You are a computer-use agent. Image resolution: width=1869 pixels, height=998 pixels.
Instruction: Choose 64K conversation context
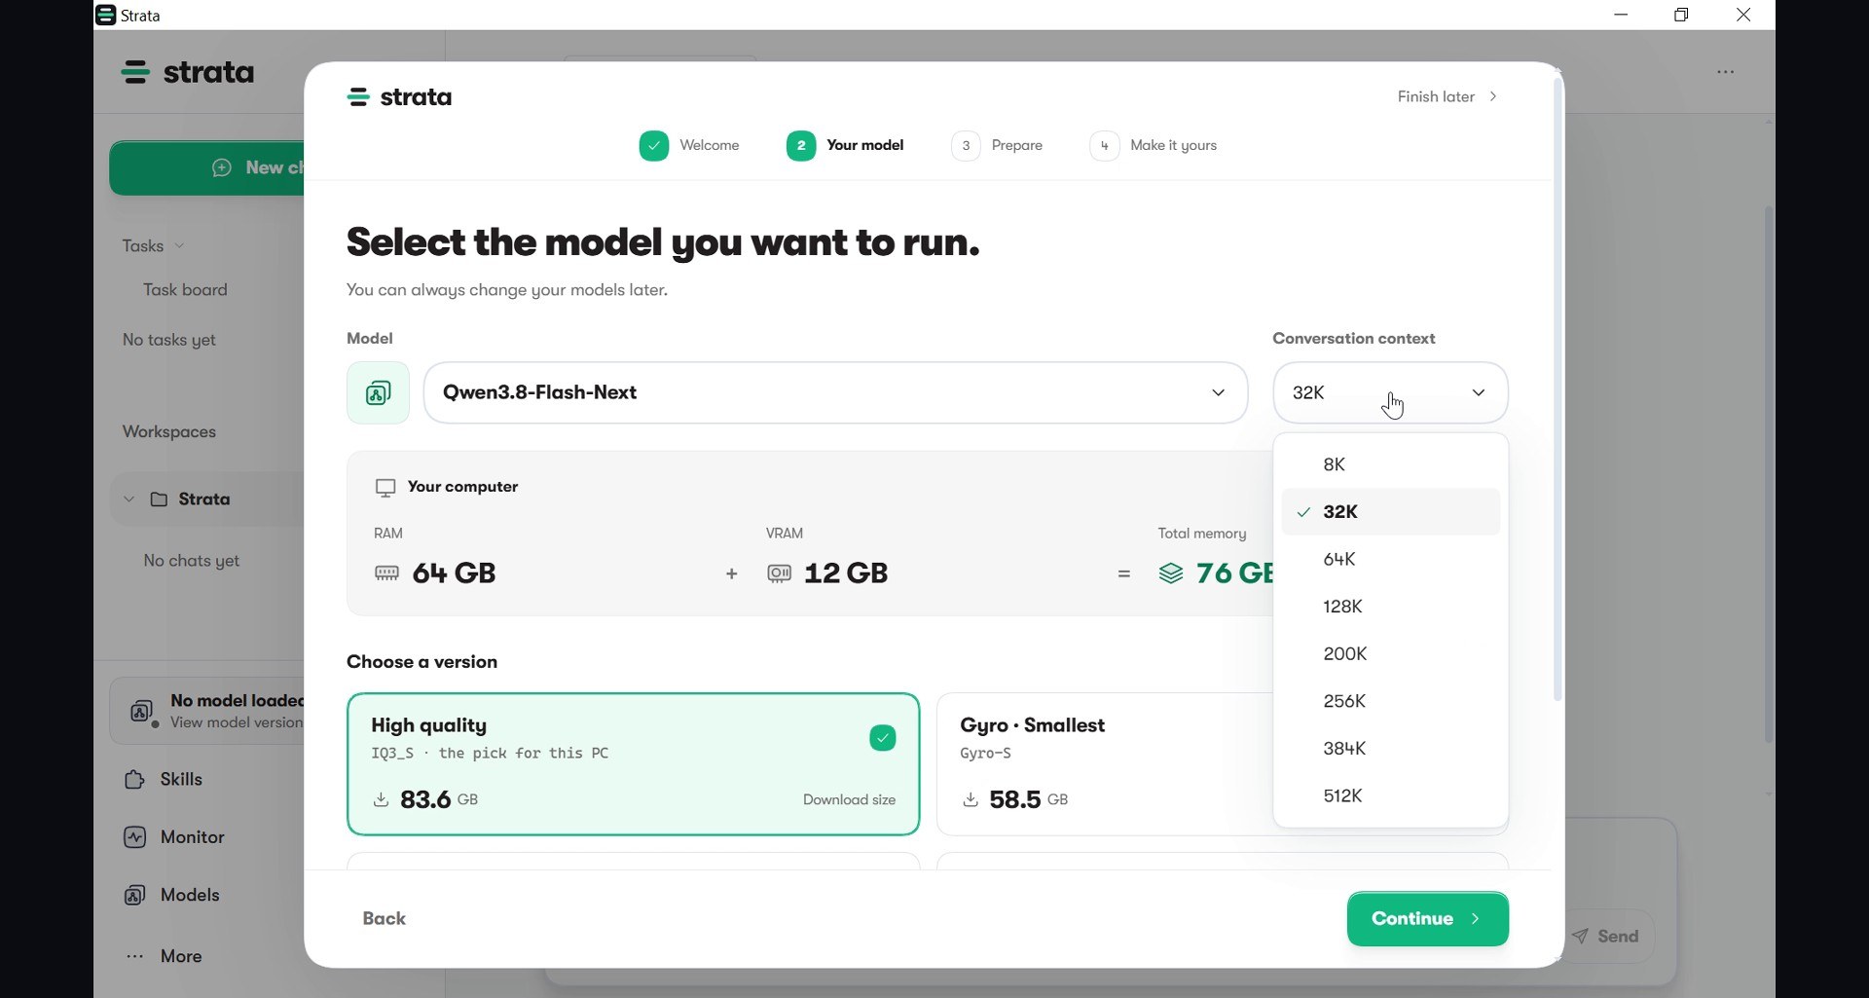tap(1391, 560)
